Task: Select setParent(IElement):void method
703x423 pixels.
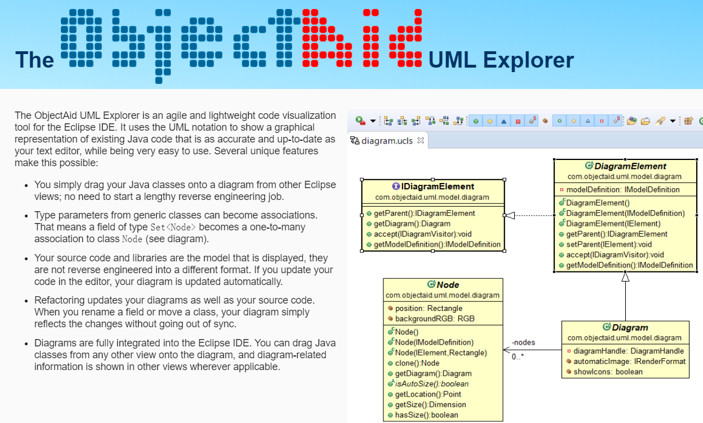Action: pos(609,244)
